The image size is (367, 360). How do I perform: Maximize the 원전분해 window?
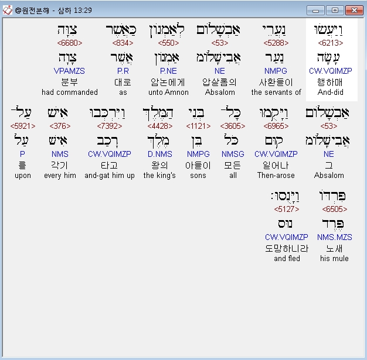click(x=335, y=11)
